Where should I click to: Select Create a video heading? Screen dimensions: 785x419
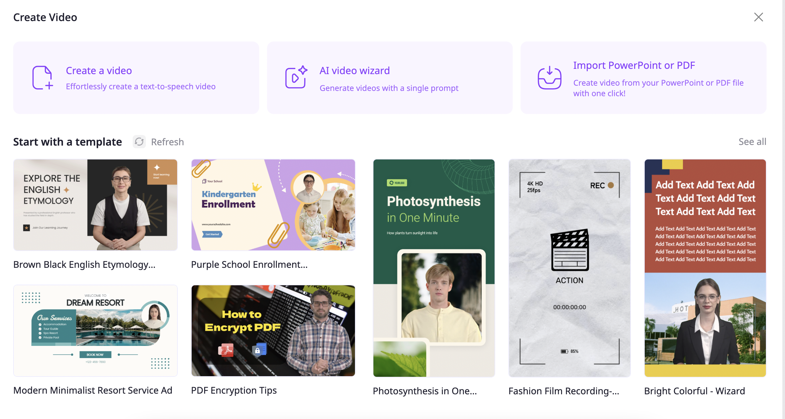[x=99, y=70]
